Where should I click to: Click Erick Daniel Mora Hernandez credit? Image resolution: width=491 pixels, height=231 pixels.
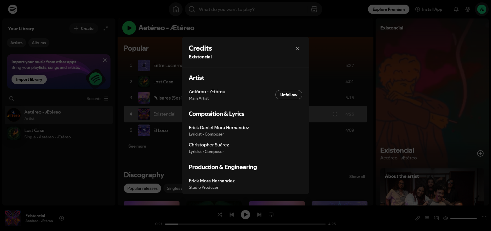(219, 128)
